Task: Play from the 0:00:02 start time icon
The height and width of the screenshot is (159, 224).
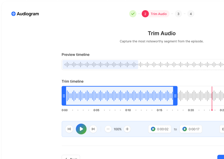Action: [x=153, y=129]
